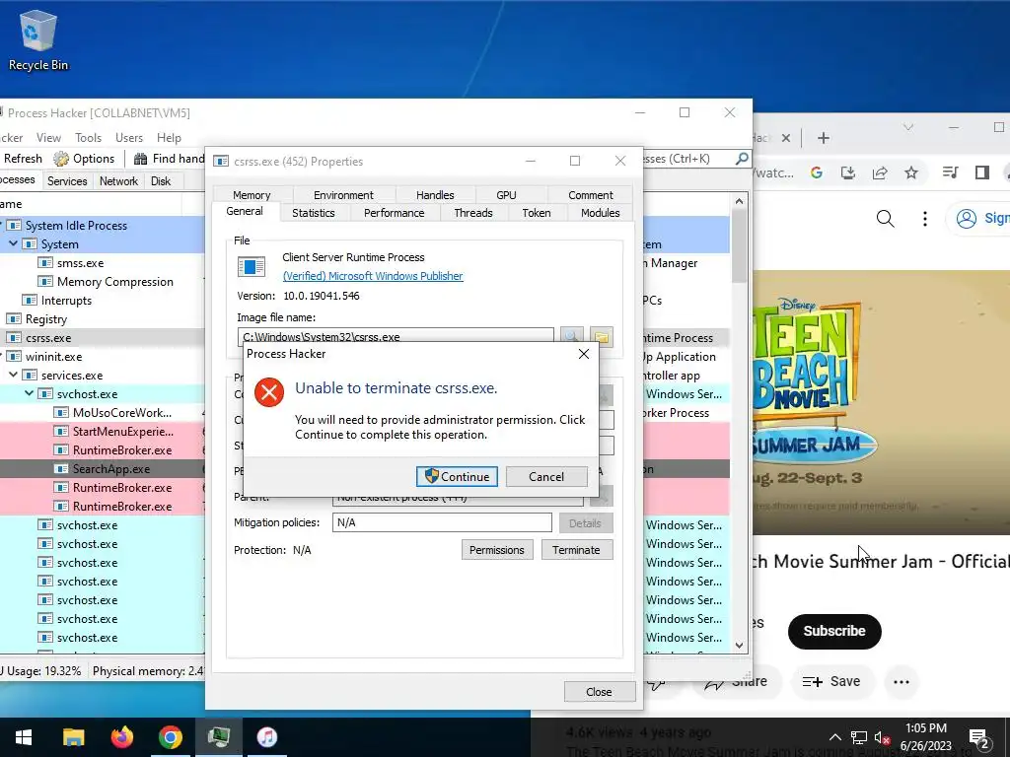Open the Modules tab
1010x757 pixels.
[x=600, y=213]
